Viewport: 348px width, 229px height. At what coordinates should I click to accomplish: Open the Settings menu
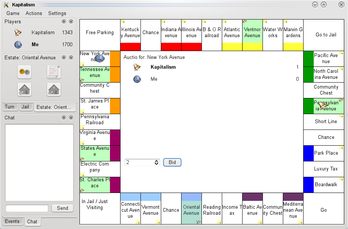tap(57, 13)
